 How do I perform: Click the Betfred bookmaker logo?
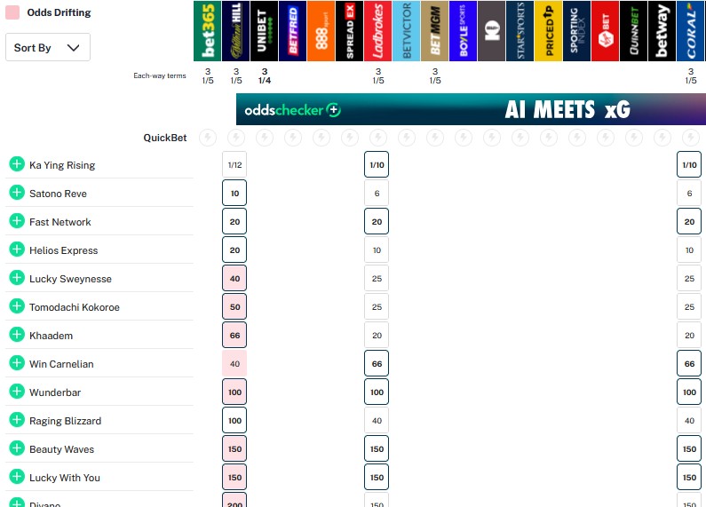pyautogui.click(x=292, y=31)
